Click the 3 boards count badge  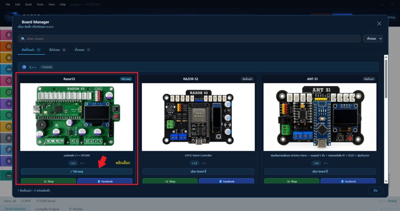47,67
